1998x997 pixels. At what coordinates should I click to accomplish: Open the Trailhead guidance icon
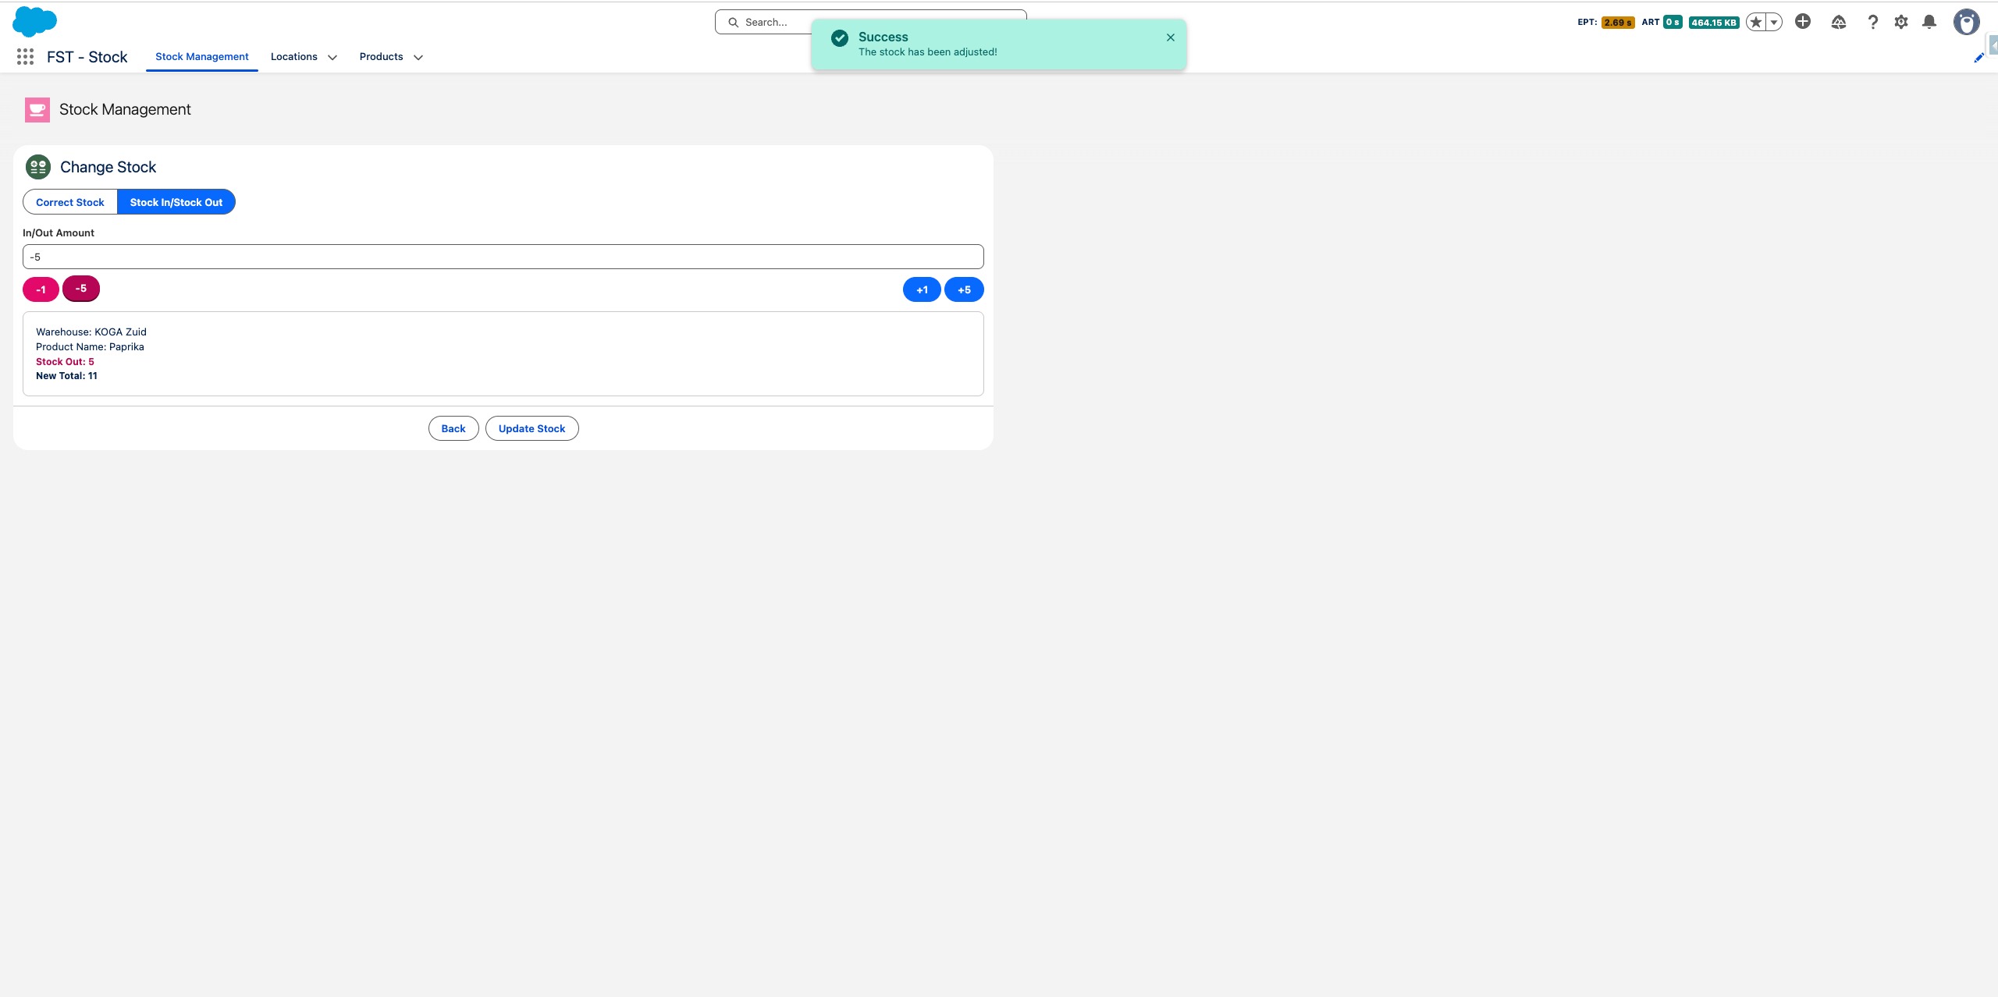pyautogui.click(x=1838, y=22)
